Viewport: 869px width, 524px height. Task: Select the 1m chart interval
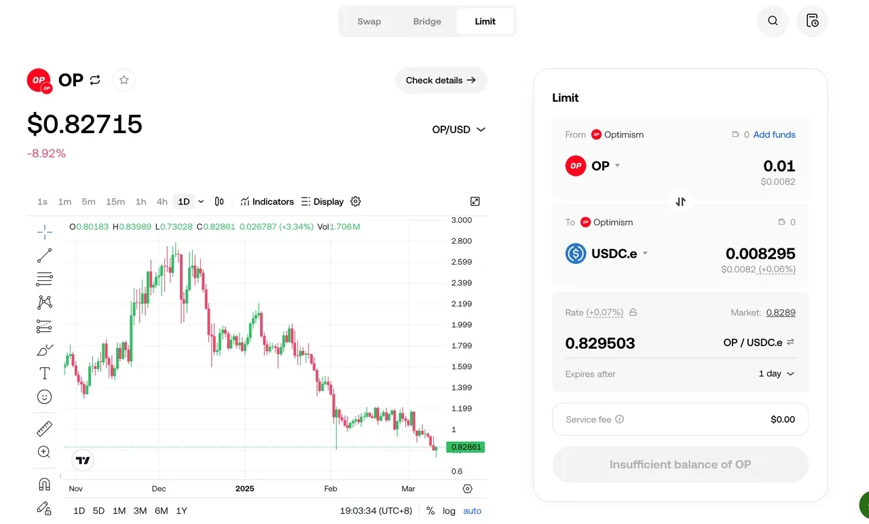pyautogui.click(x=64, y=202)
